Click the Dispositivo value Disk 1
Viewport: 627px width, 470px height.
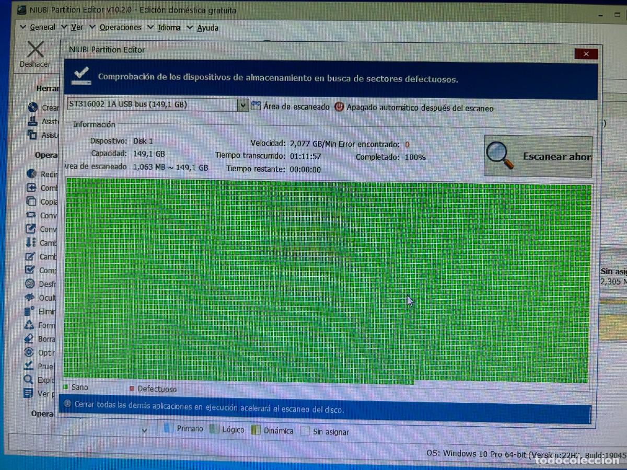pos(143,141)
